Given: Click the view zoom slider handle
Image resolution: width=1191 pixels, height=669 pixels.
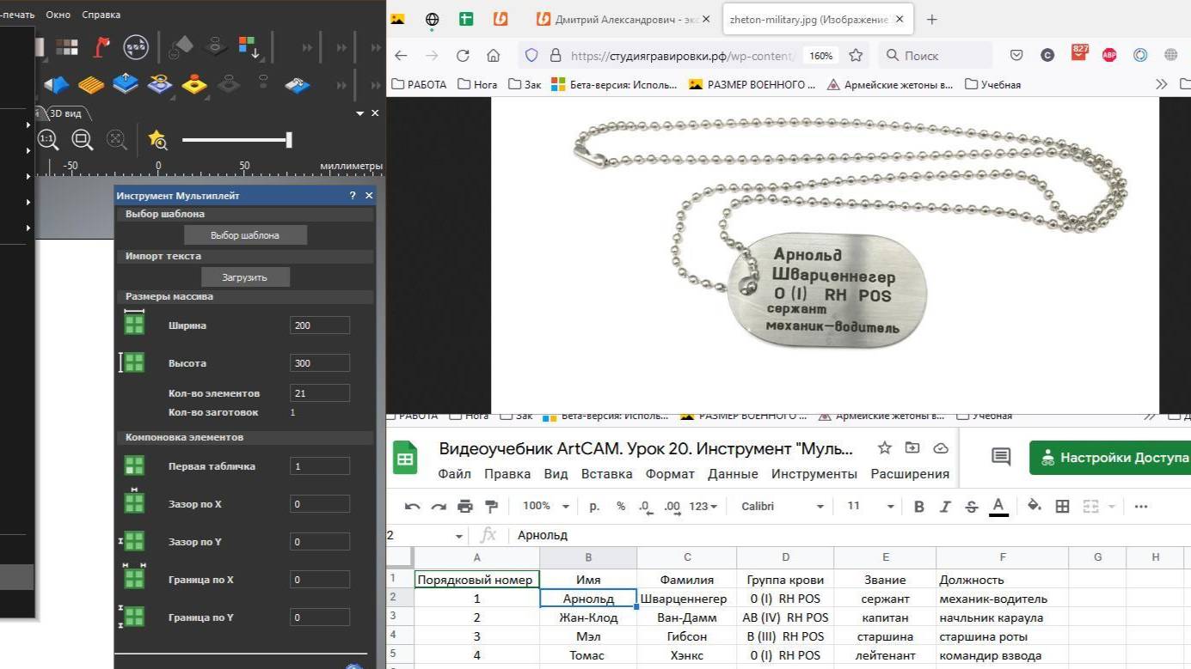Looking at the screenshot, I should [289, 139].
